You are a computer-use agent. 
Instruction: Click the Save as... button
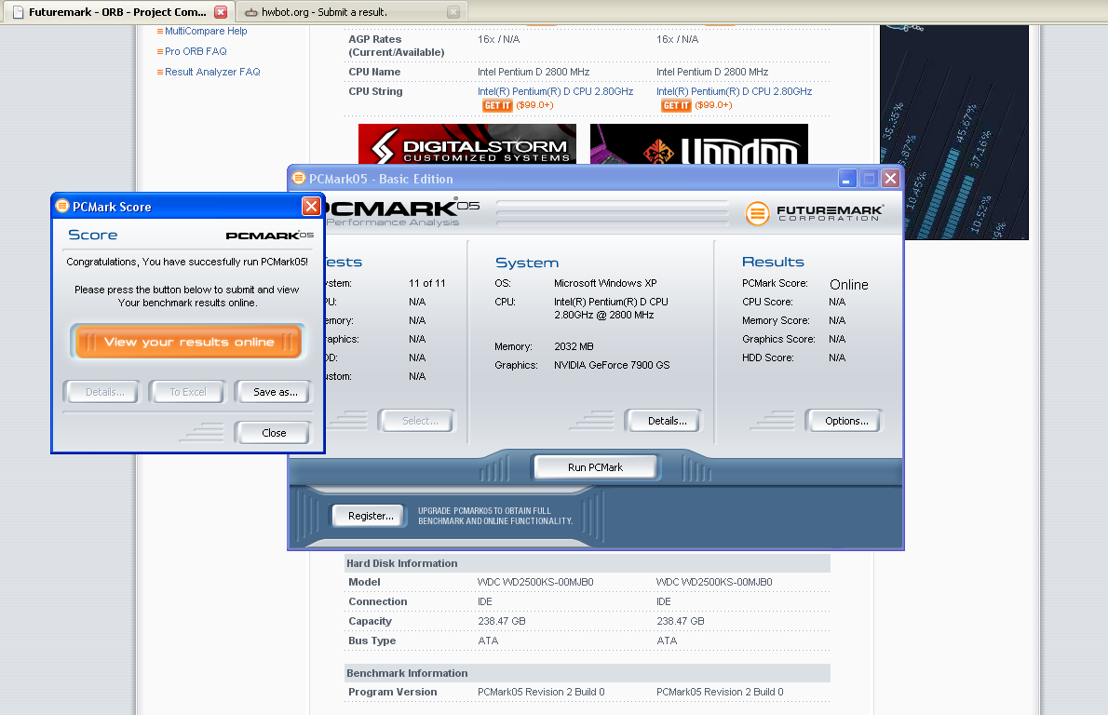(275, 392)
